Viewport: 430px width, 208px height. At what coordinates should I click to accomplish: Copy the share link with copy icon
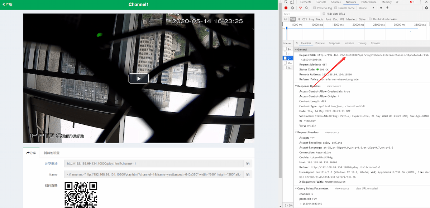click(x=248, y=164)
